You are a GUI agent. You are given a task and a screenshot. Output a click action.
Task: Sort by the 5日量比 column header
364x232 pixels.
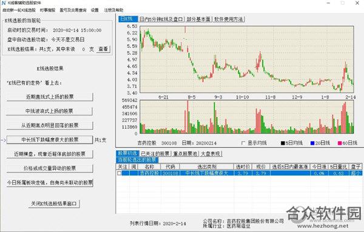(339, 166)
